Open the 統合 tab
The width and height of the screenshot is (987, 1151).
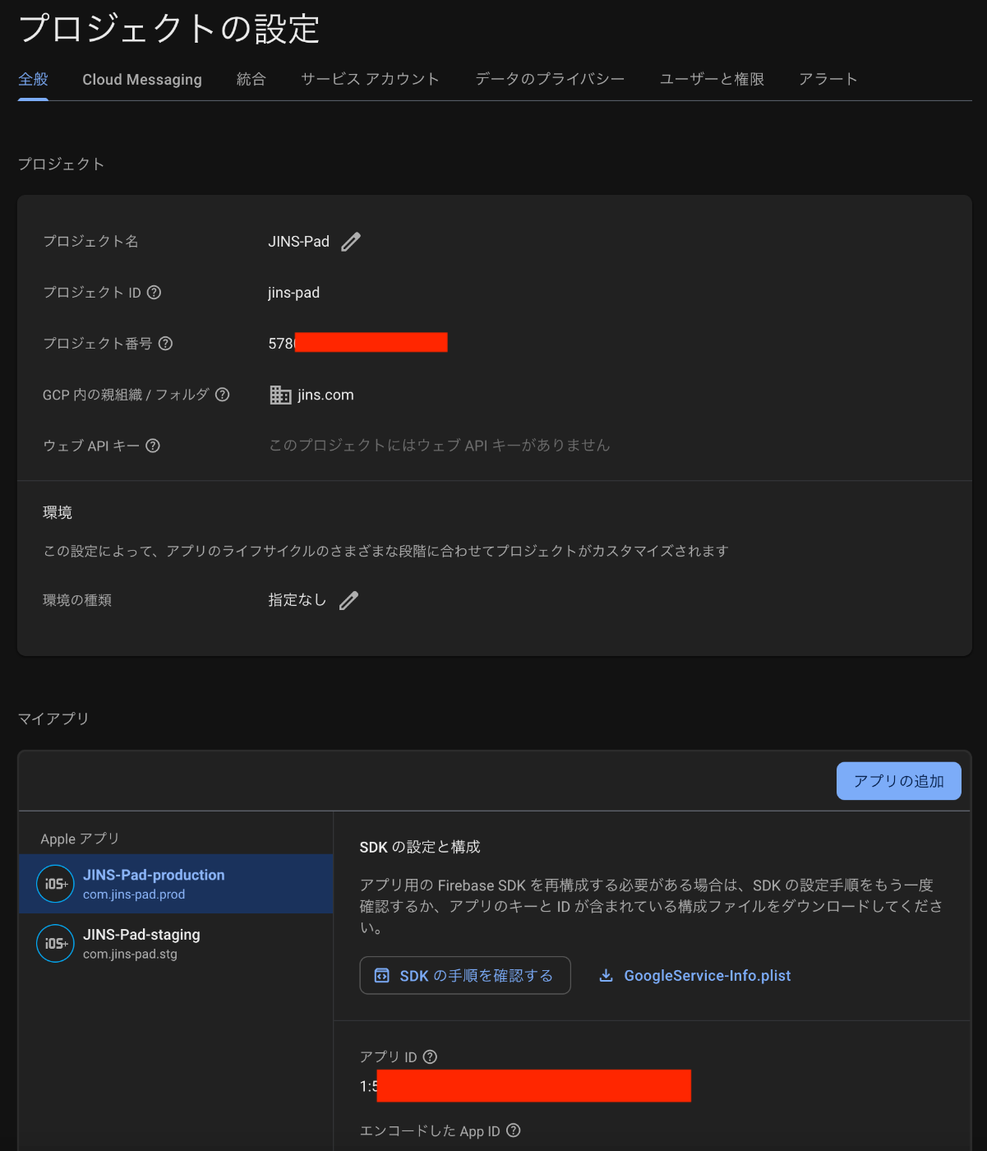251,80
